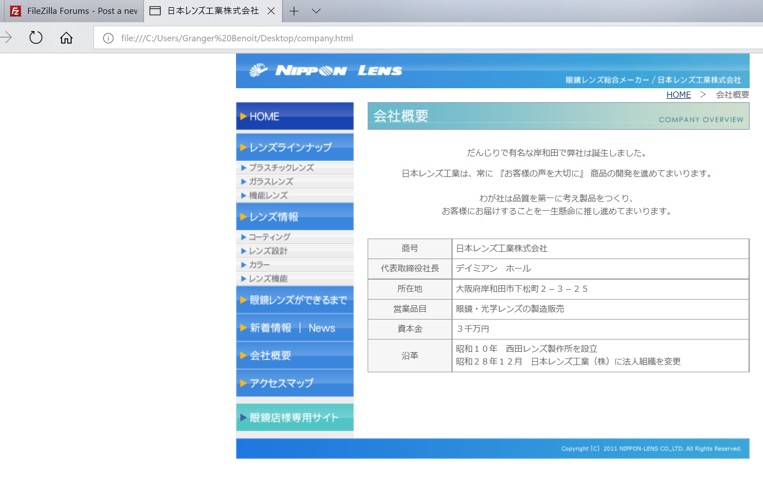Open the 機能レンズ submenu link
763x486 pixels.
coord(295,195)
